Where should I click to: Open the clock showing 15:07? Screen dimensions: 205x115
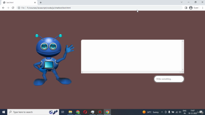pos(193,112)
